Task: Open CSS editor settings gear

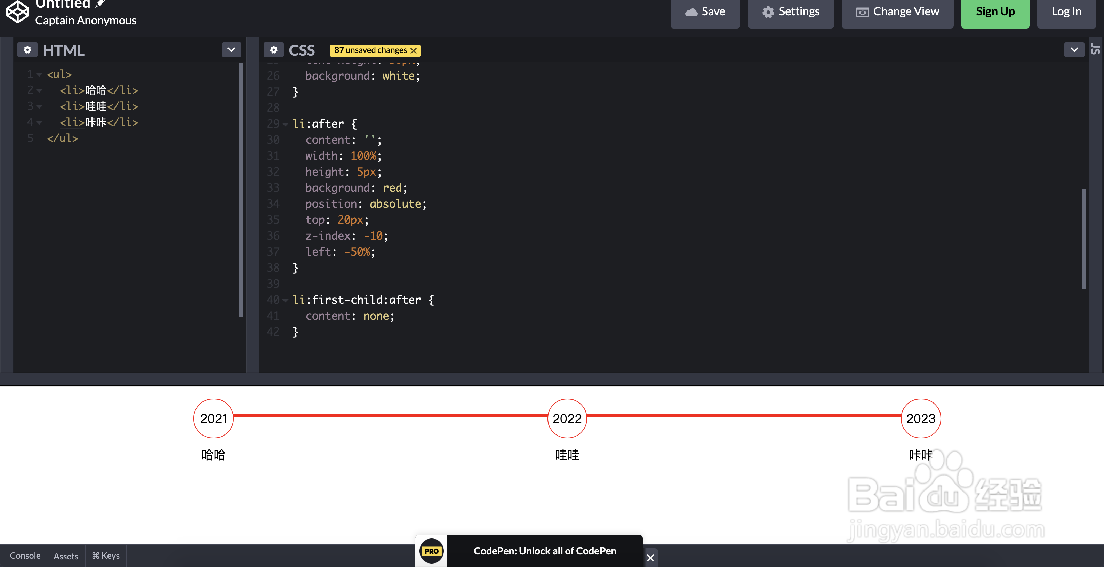Action: (273, 50)
